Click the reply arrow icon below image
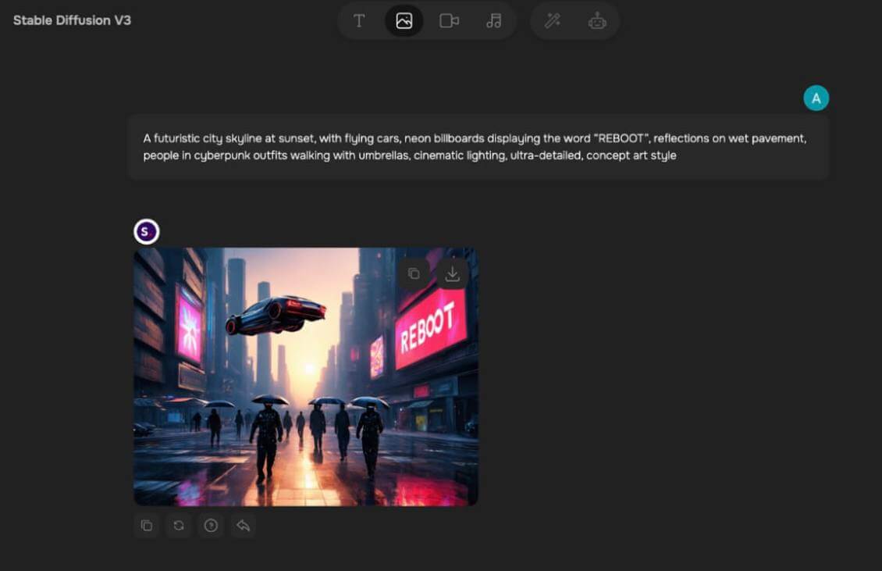 click(x=243, y=526)
